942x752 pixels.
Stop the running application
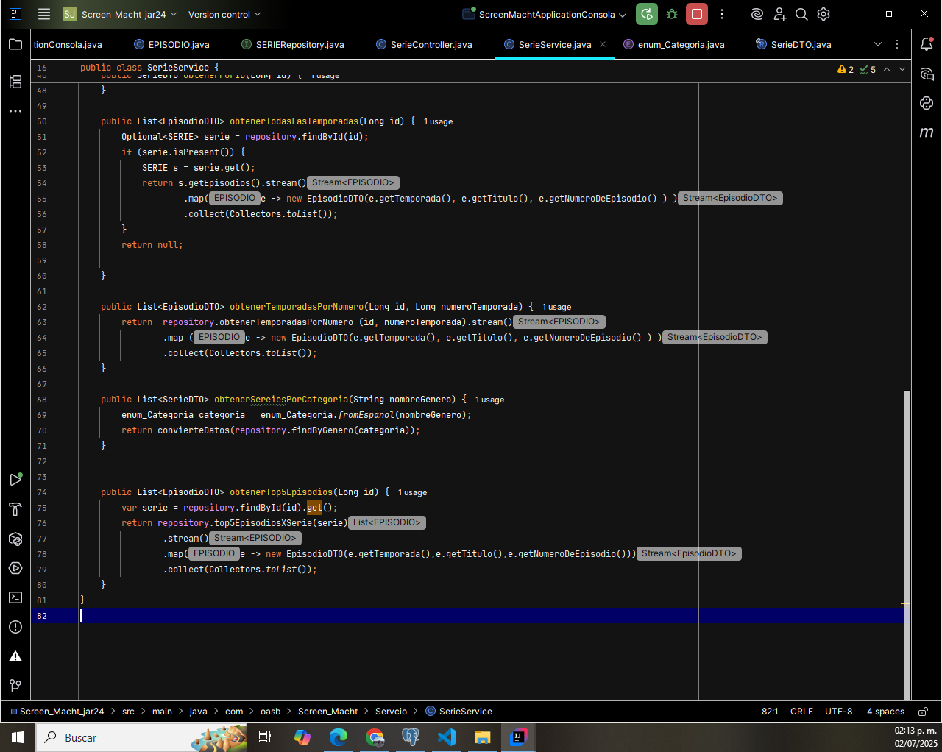697,14
